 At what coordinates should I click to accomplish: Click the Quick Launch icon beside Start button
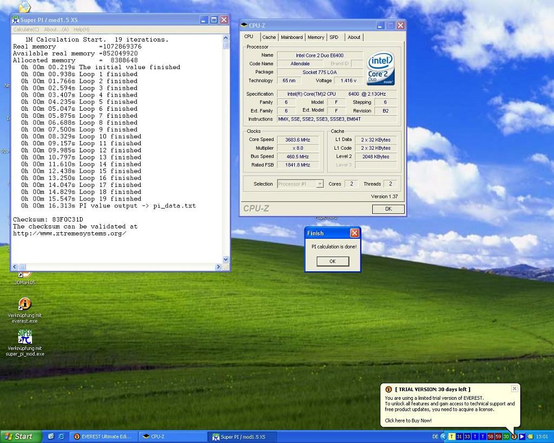(51, 437)
